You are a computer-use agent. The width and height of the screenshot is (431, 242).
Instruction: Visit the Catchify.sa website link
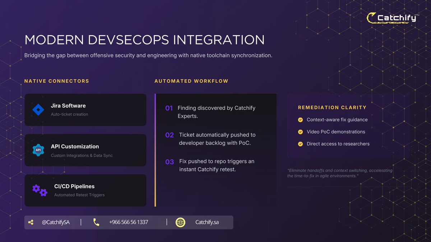point(207,222)
